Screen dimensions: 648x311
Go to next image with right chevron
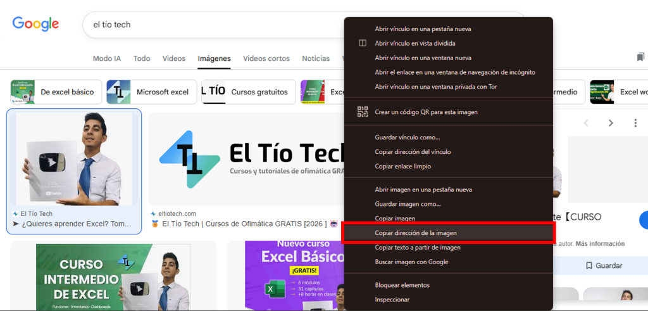point(611,123)
